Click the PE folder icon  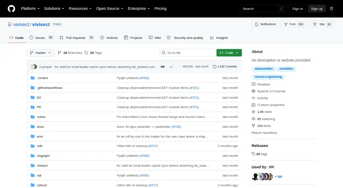pyautogui.click(x=33, y=107)
